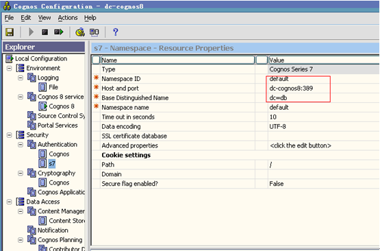Image resolution: width=380 pixels, height=251 pixels.
Task: Click the Content Manager folder icon
Action: pos(31,211)
